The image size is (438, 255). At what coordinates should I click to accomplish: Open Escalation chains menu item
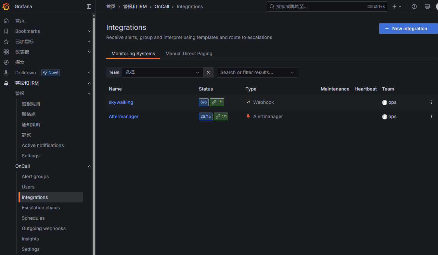[41, 208]
